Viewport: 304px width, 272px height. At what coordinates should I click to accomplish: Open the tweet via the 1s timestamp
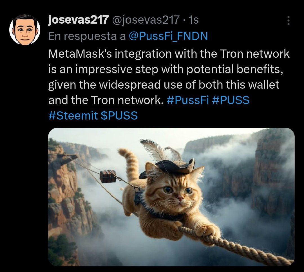tap(193, 20)
